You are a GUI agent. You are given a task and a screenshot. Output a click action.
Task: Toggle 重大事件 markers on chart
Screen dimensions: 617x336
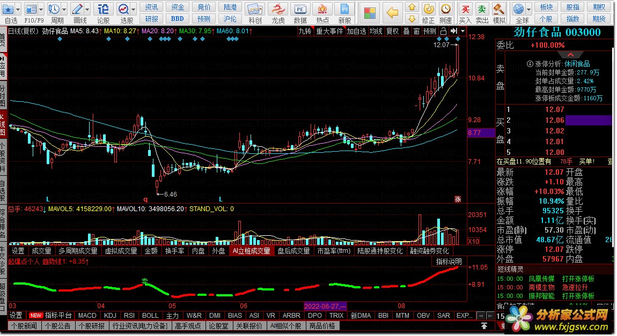(x=329, y=32)
